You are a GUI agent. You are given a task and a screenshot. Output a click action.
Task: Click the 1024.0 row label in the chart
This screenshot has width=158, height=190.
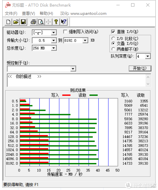(12, 150)
